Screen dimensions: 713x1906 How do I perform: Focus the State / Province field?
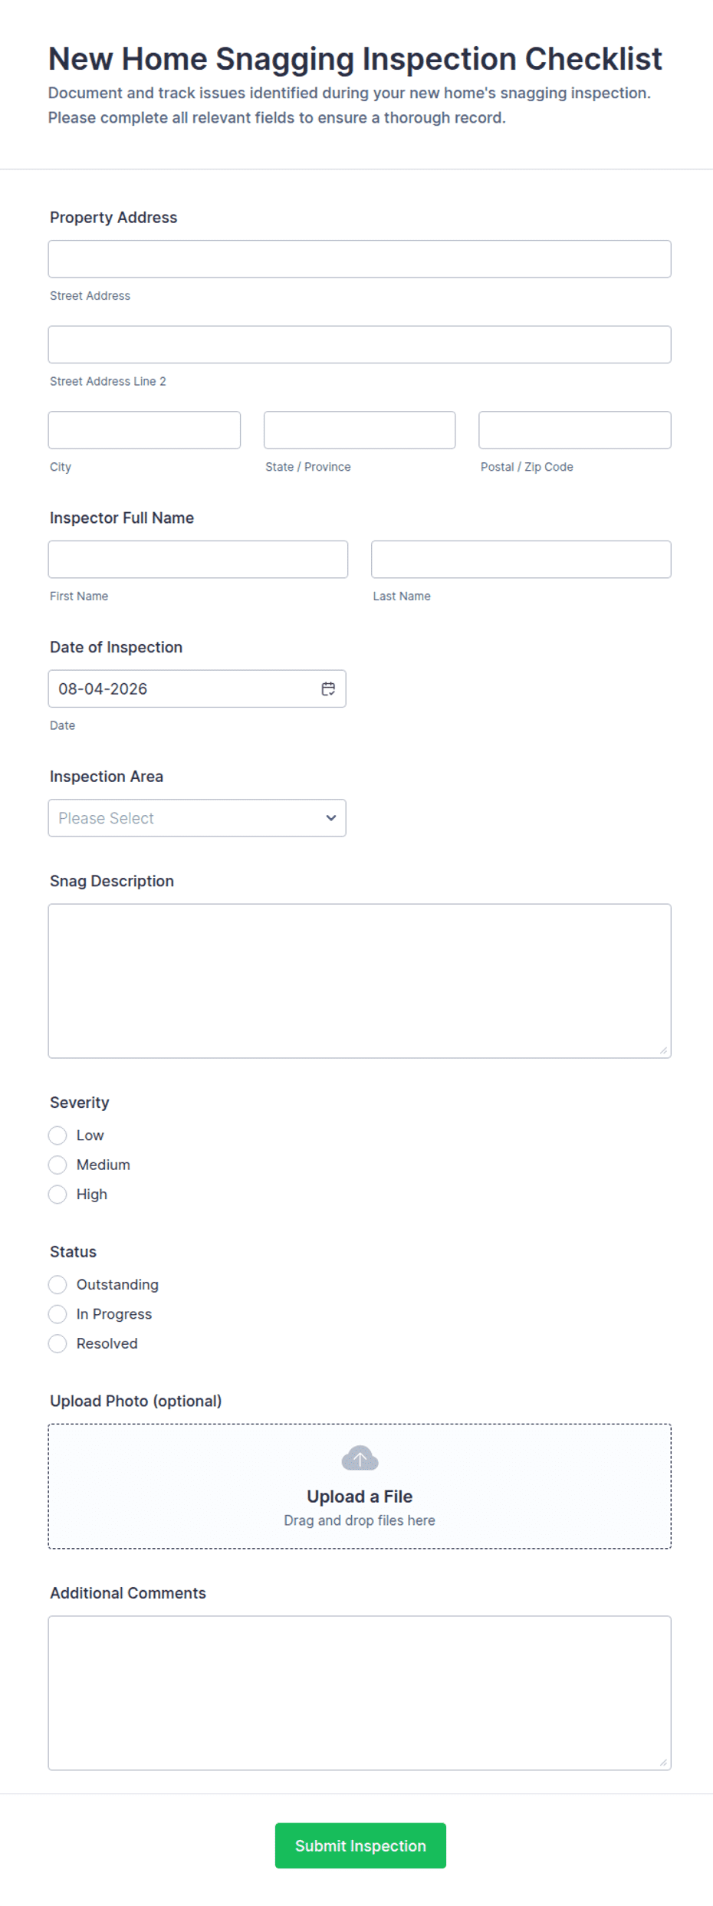(360, 430)
